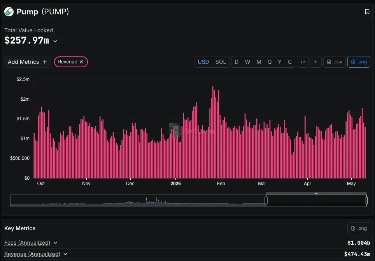
Task: Select monthly M interval
Action: pyautogui.click(x=259, y=62)
